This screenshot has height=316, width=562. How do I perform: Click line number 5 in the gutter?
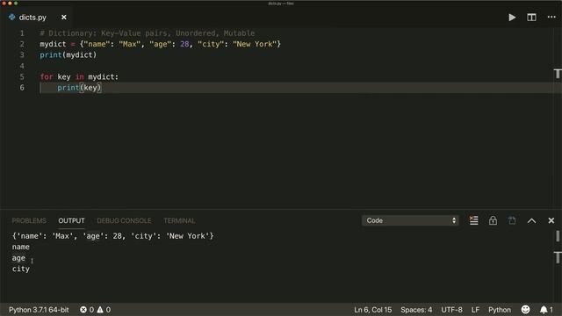coord(22,76)
